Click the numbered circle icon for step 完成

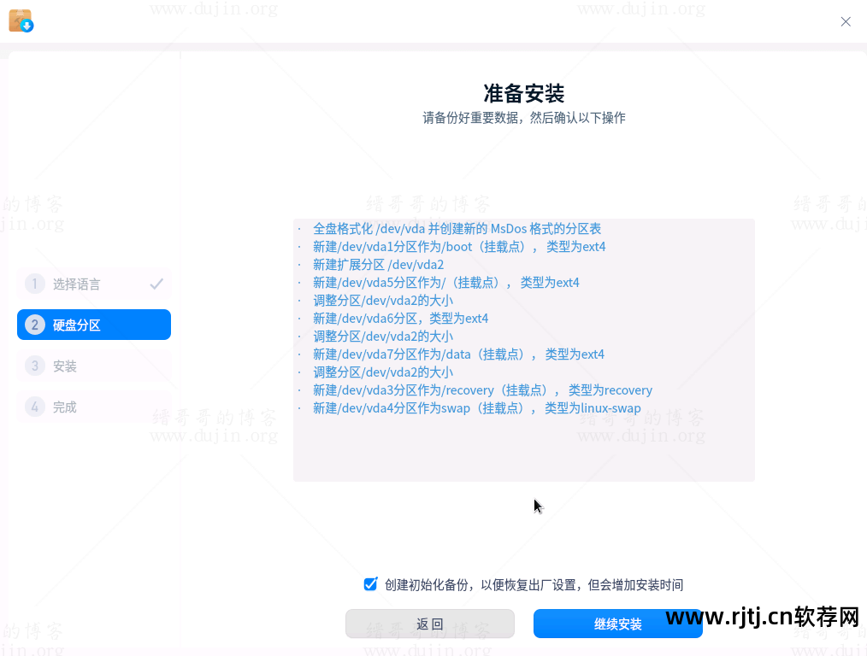click(x=34, y=407)
